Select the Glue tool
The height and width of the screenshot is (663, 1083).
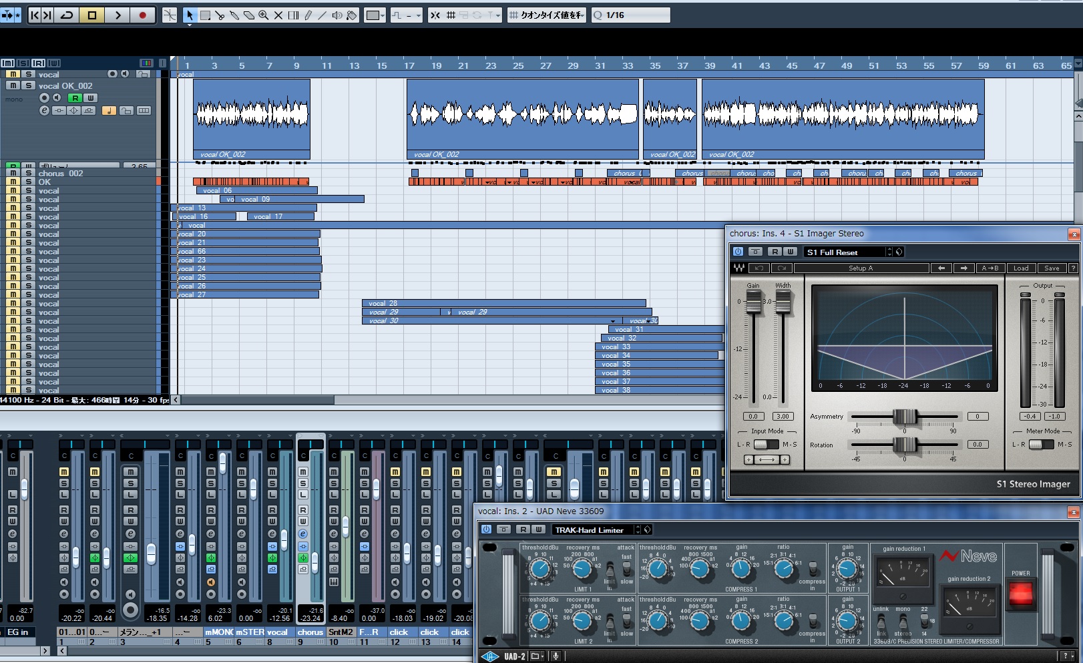pyautogui.click(x=234, y=15)
